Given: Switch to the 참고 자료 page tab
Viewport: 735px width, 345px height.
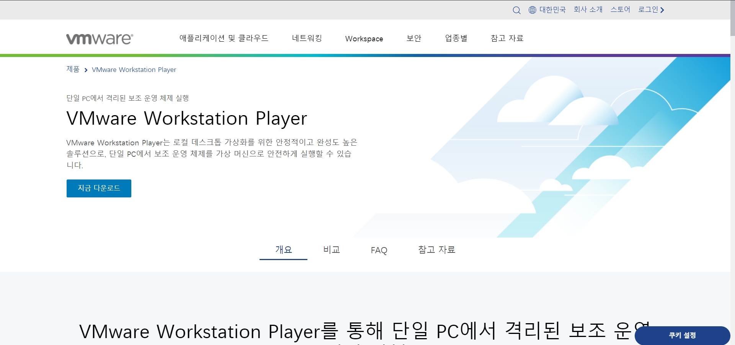Looking at the screenshot, I should pos(436,250).
